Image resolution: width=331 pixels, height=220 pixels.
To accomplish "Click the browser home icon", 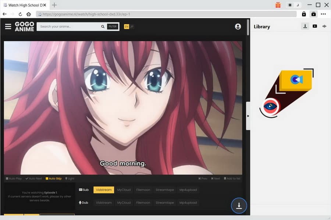I will tap(29, 14).
